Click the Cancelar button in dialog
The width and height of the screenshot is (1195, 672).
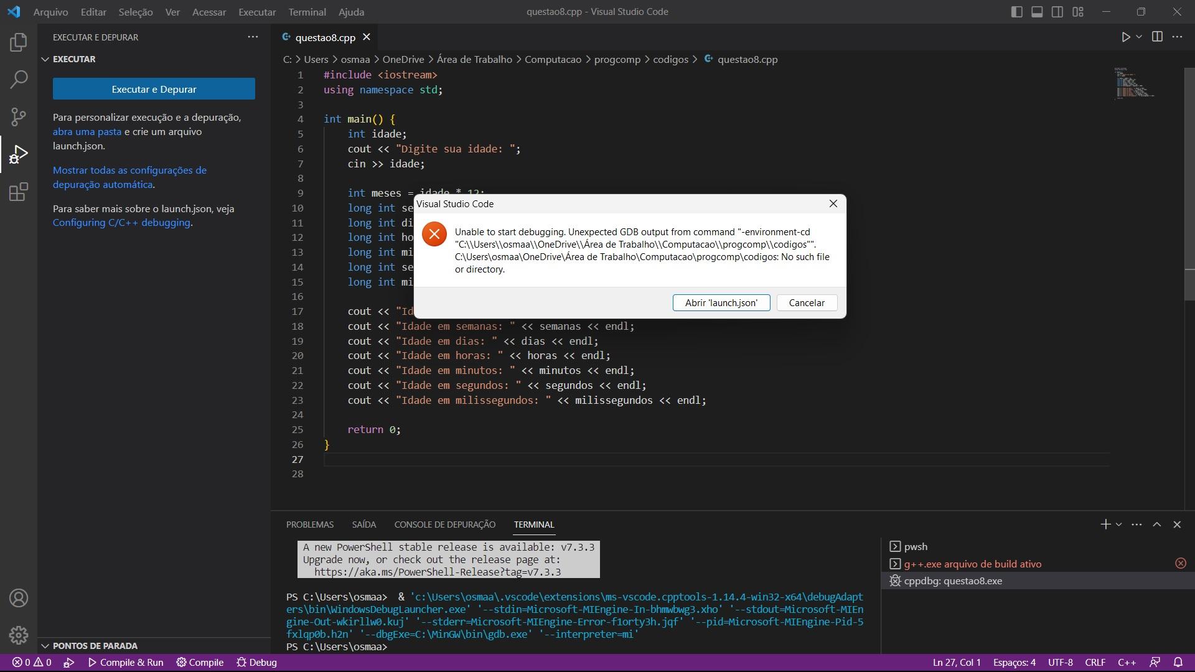pos(807,302)
